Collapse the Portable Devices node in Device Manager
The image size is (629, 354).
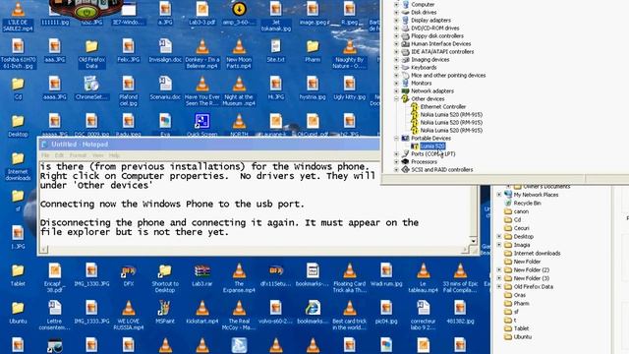(396, 138)
